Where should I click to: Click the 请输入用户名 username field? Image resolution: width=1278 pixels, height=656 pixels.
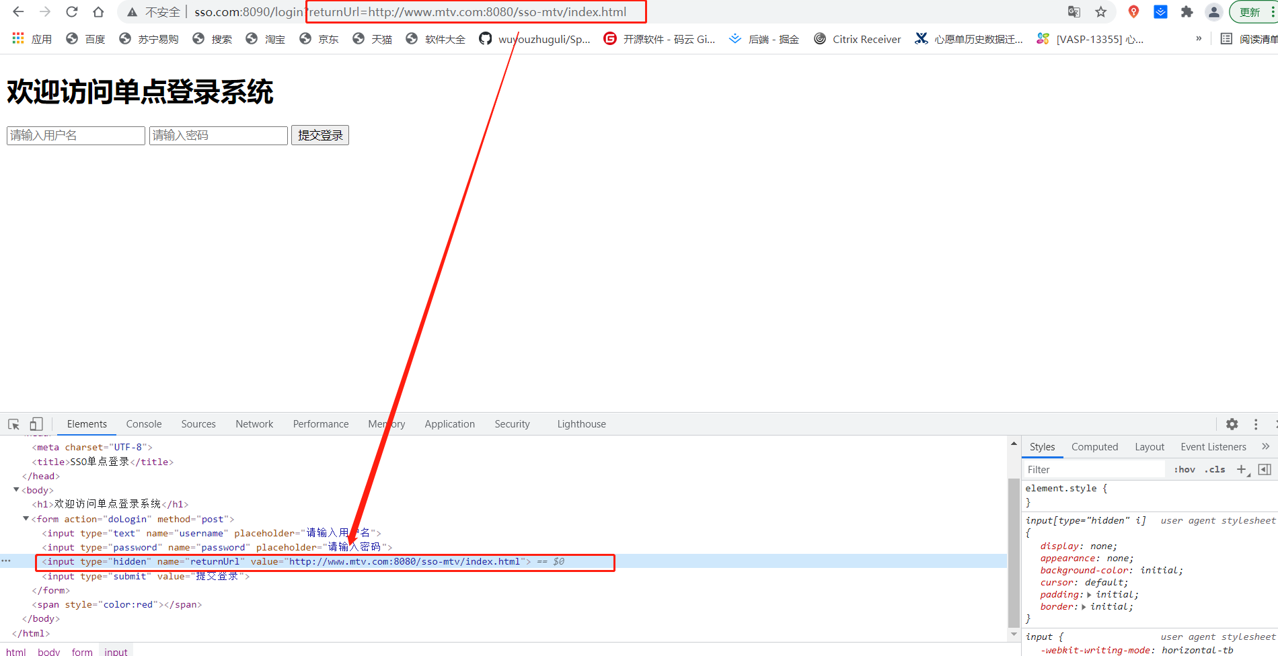click(x=75, y=135)
